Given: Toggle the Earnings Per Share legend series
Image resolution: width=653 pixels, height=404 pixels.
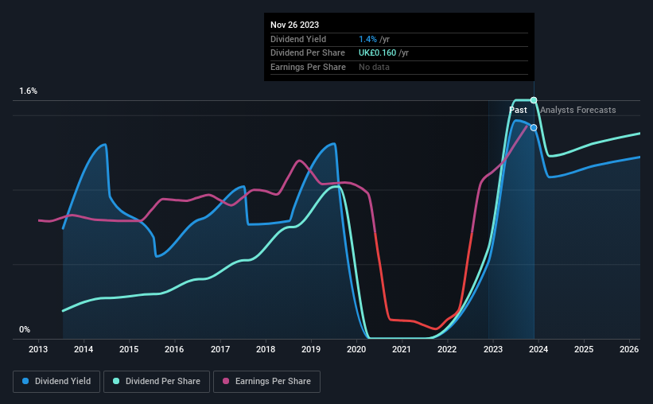Looking at the screenshot, I should click(266, 382).
